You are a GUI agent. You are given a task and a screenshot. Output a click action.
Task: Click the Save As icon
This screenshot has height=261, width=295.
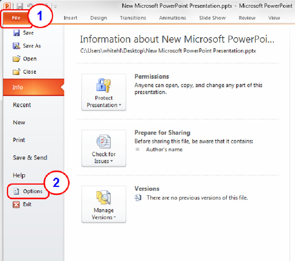[17, 46]
